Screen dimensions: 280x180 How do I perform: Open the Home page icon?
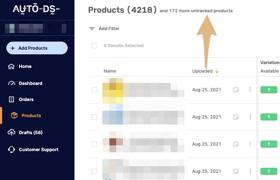11,66
